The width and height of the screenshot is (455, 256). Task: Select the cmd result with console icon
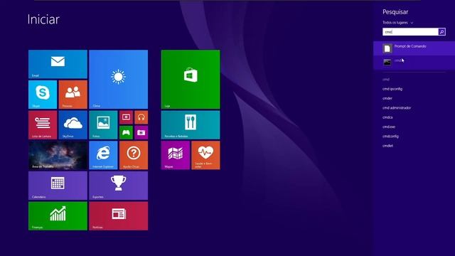click(x=414, y=62)
